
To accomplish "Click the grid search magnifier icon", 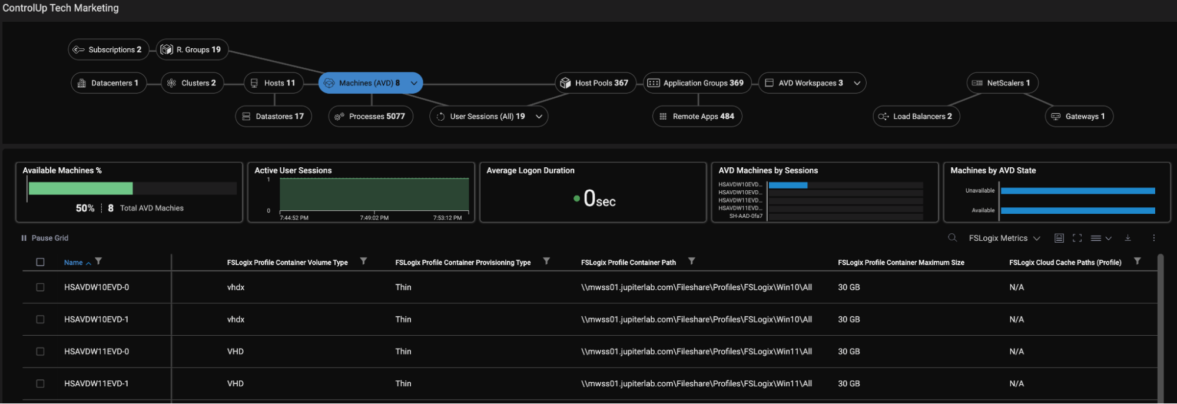I will pyautogui.click(x=952, y=238).
